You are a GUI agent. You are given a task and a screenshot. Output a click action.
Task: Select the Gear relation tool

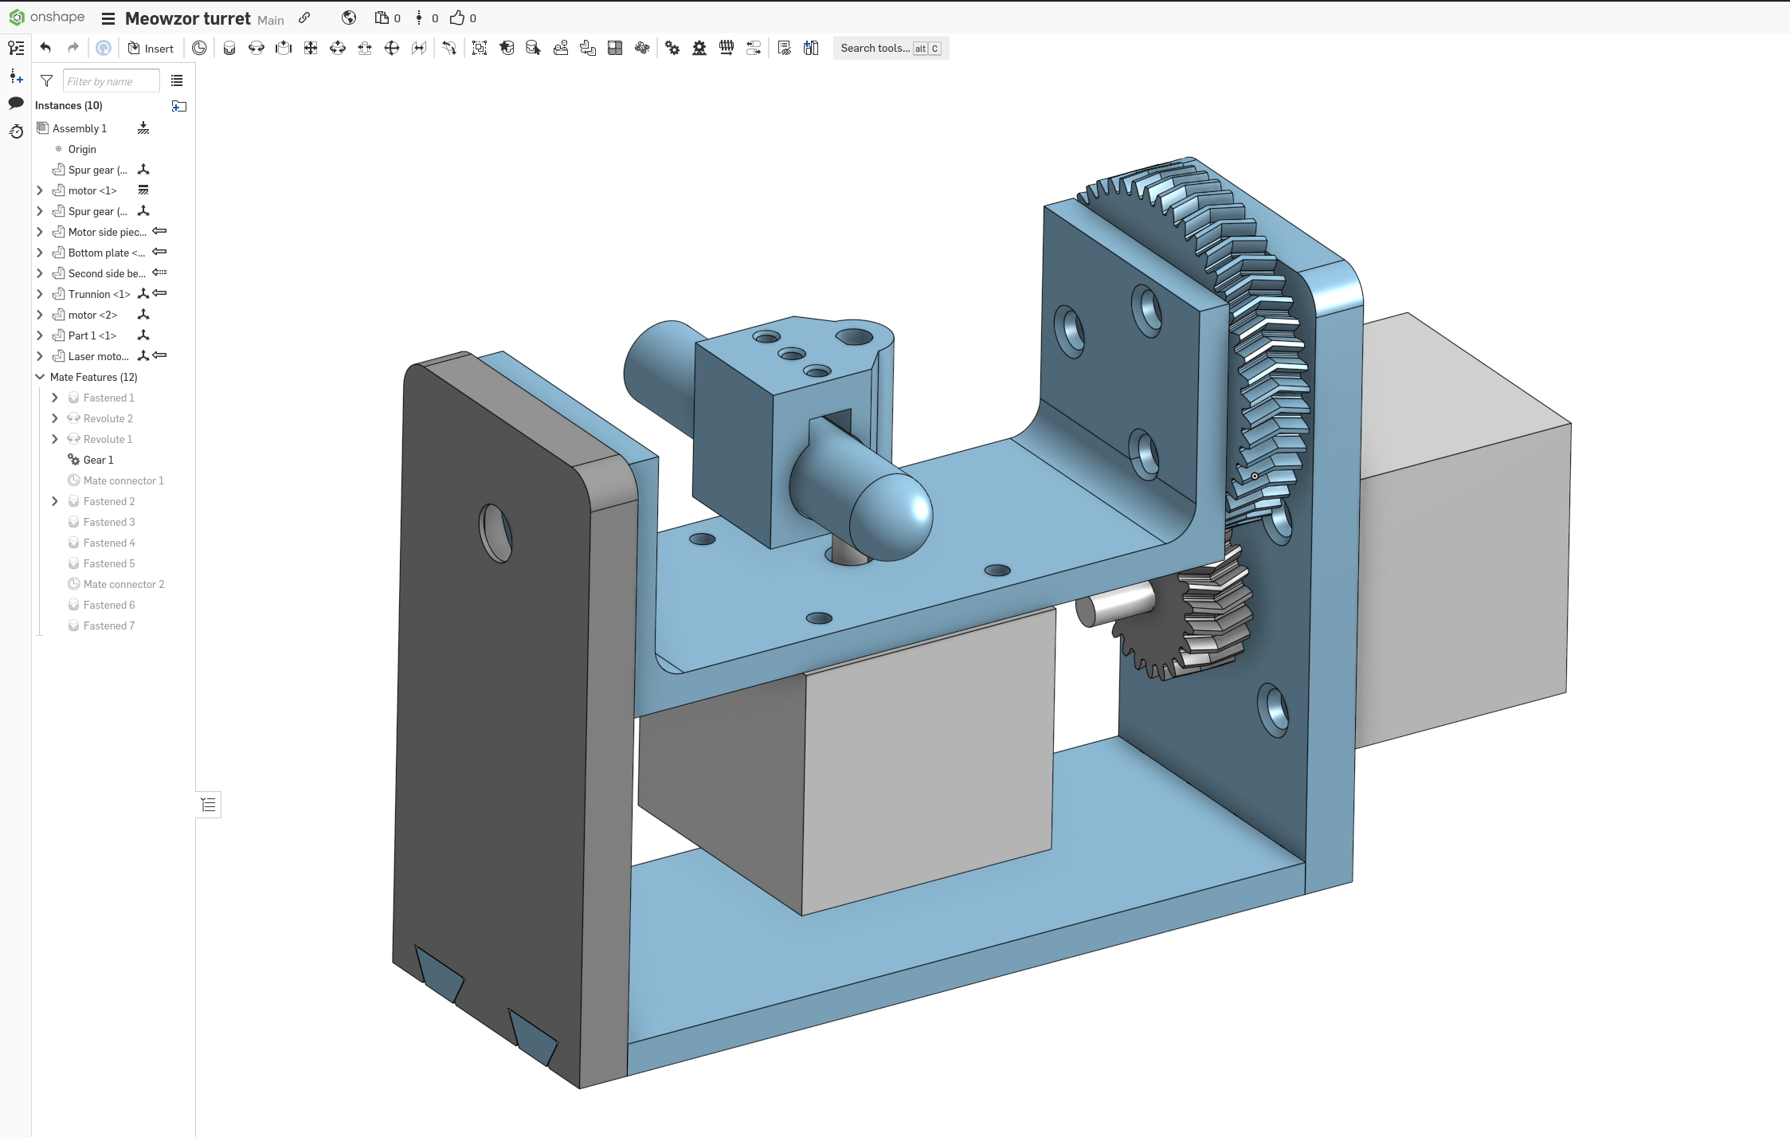672,48
